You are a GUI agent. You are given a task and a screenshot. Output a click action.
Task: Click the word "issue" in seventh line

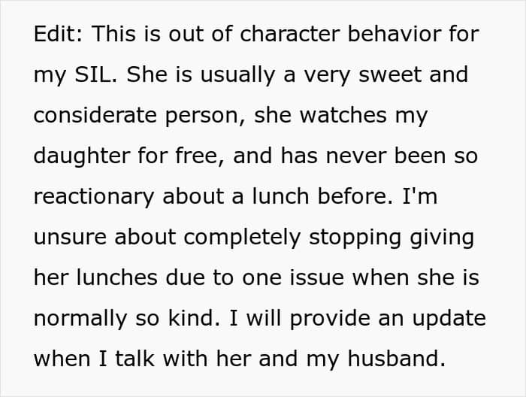click(x=316, y=278)
